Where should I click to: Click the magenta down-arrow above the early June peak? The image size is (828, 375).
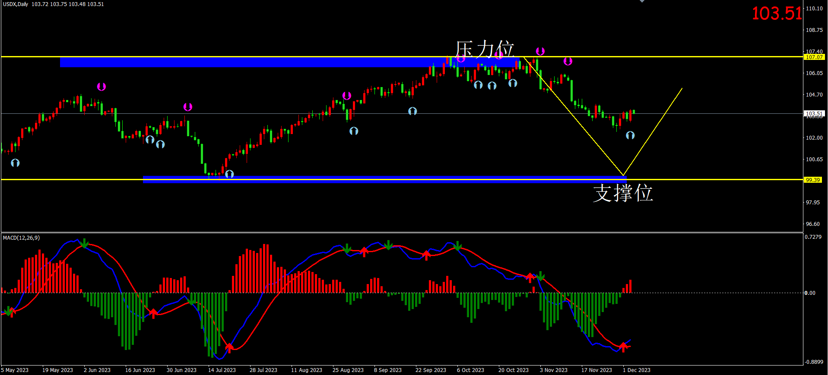click(x=101, y=87)
